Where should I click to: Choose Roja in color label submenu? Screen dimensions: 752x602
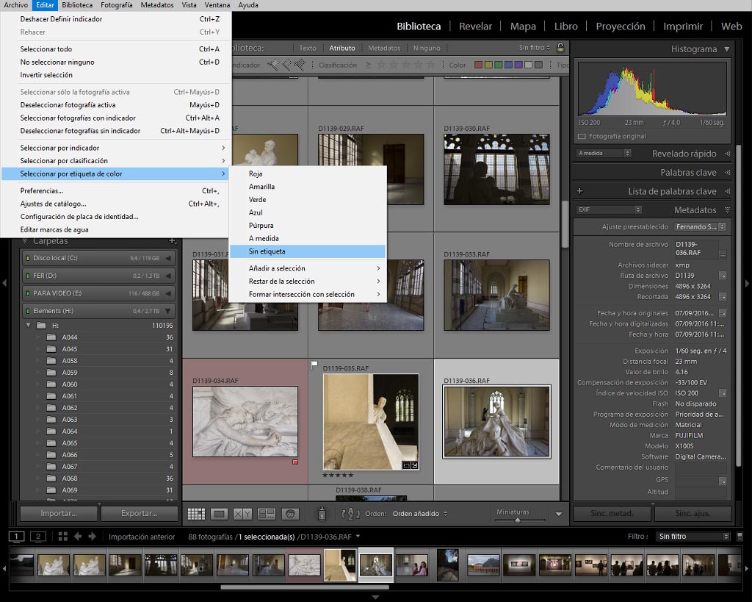pyautogui.click(x=308, y=173)
